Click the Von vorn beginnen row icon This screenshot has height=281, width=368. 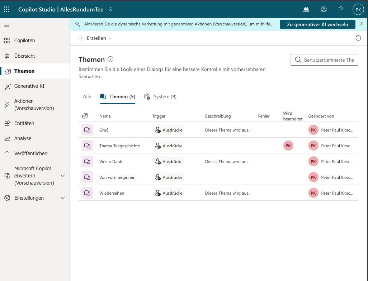click(87, 177)
